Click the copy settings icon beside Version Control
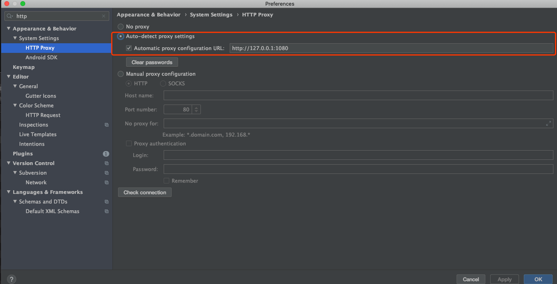 [x=106, y=163]
